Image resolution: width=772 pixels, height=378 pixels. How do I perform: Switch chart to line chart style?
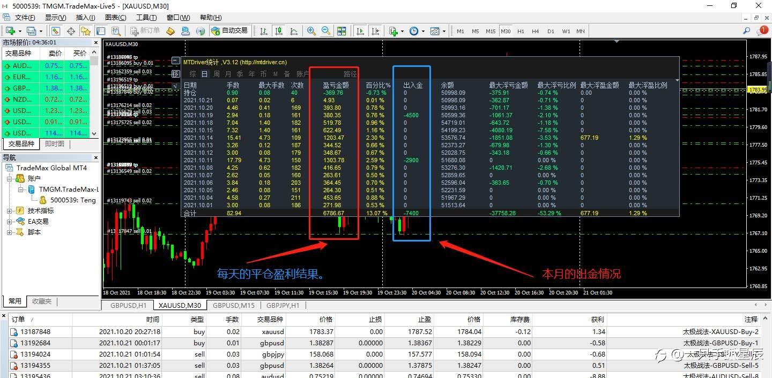point(294,31)
